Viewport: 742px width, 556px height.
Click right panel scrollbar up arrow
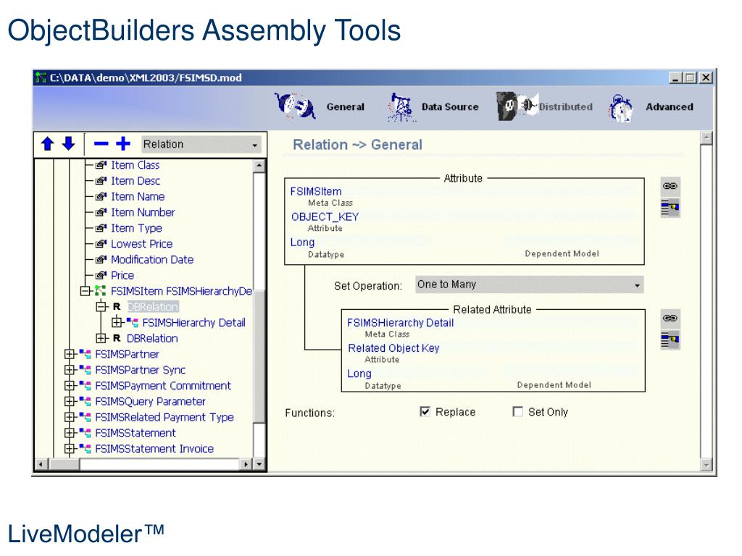point(706,138)
